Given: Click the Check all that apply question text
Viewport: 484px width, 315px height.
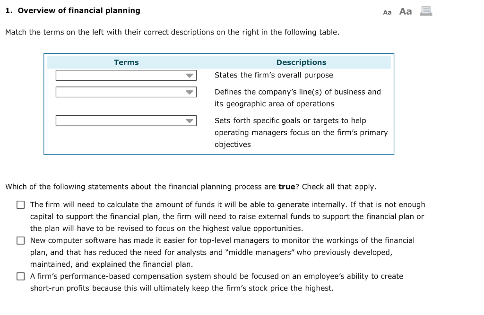Looking at the screenshot, I should (x=191, y=187).
